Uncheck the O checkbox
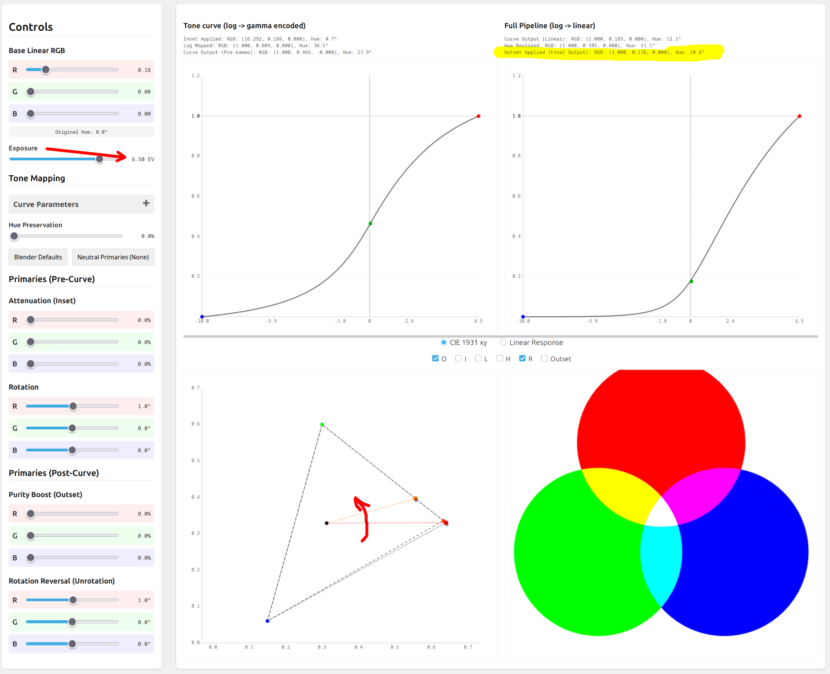 pyautogui.click(x=435, y=358)
